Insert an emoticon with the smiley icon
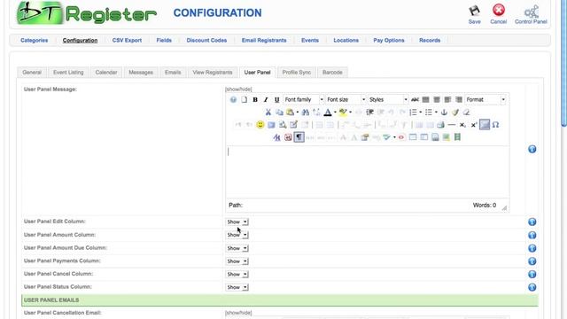 pyautogui.click(x=260, y=125)
